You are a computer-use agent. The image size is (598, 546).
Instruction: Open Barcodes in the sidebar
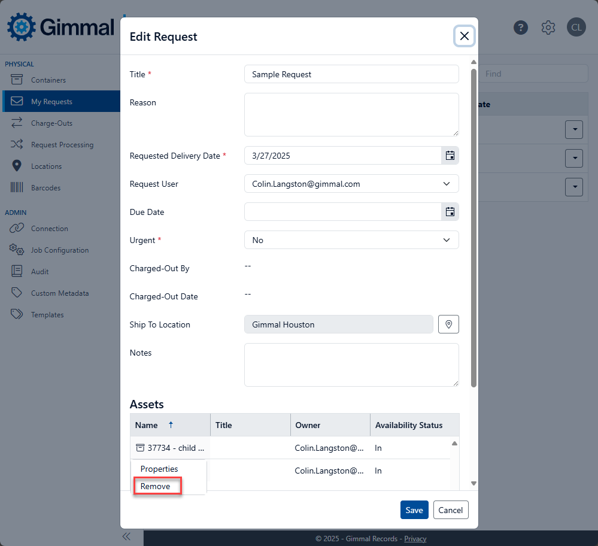(45, 188)
